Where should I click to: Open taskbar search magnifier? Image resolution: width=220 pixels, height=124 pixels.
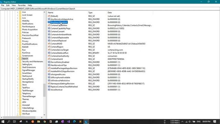[x=9, y=122]
